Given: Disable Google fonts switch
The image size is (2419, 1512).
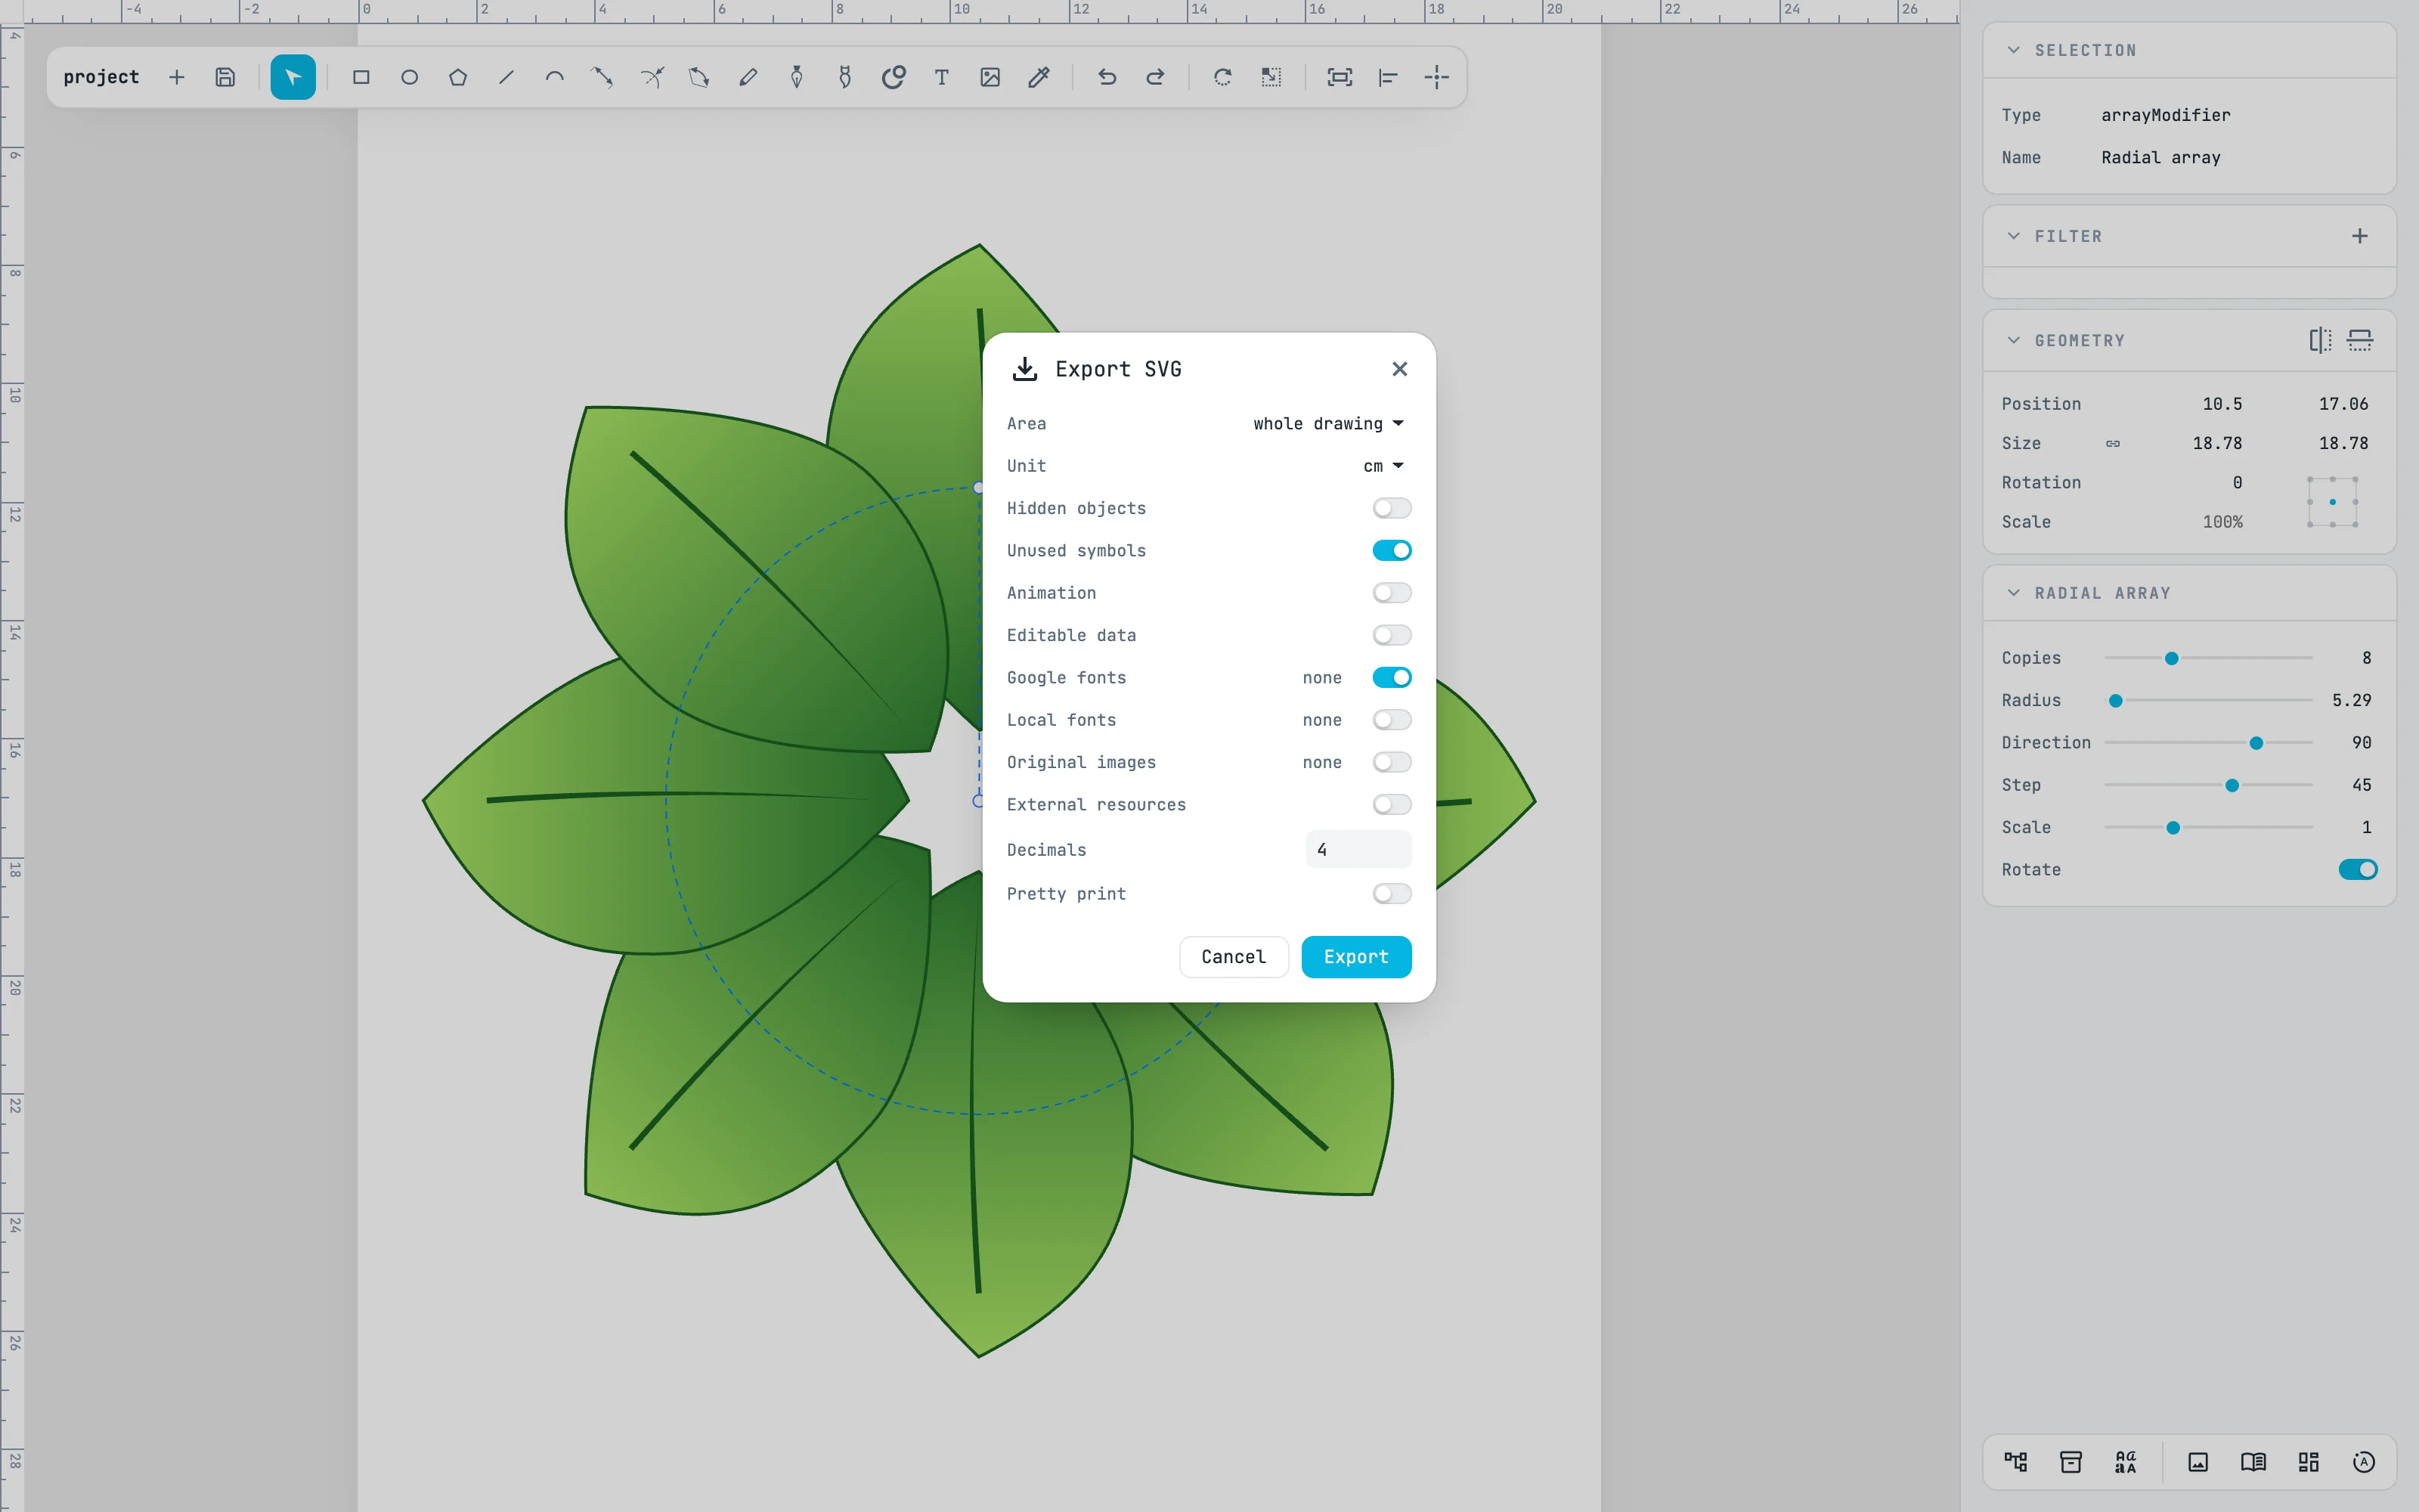Looking at the screenshot, I should [1392, 677].
